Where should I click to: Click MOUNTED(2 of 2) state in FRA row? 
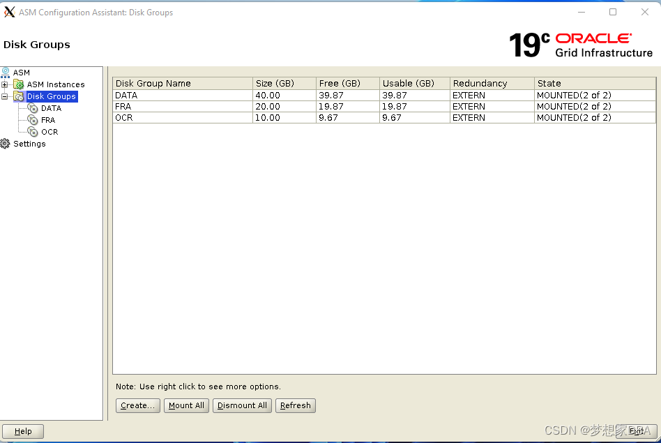tap(574, 106)
